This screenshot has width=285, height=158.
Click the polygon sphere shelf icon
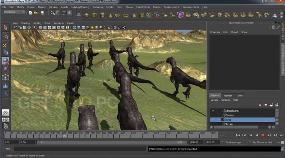[86, 15]
